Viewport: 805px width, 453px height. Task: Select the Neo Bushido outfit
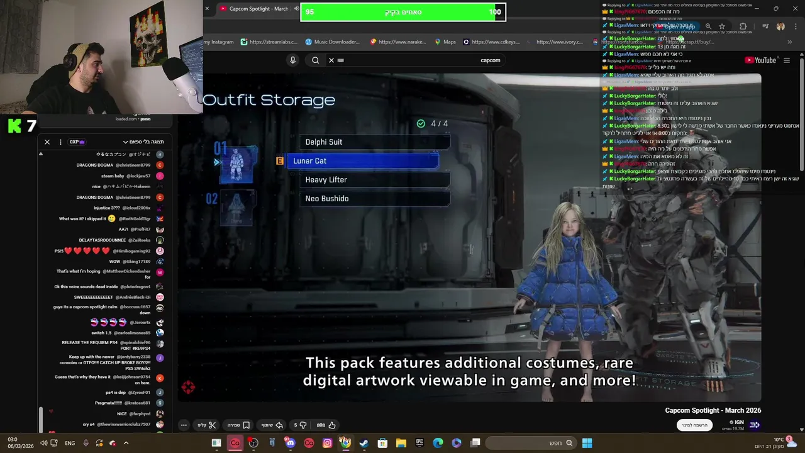374,199
